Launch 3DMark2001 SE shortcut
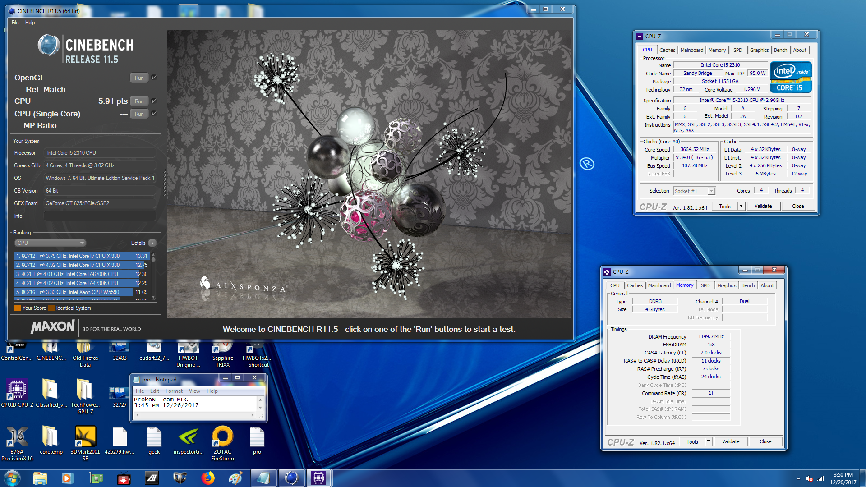Screen dimensions: 866x487 [85, 443]
